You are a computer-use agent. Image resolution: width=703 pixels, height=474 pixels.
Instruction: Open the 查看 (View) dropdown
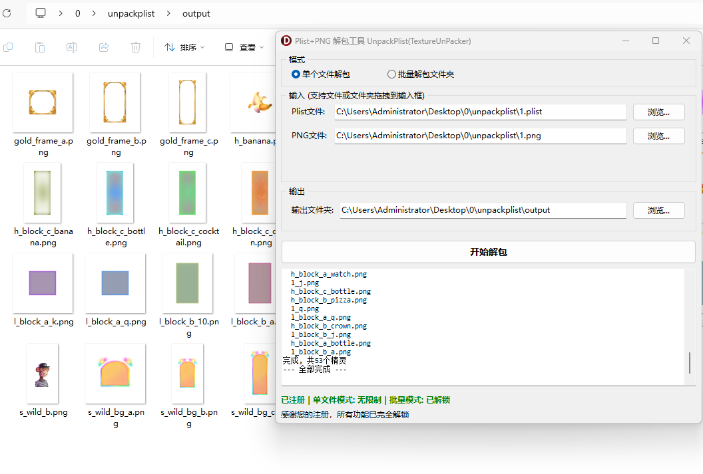coord(244,47)
